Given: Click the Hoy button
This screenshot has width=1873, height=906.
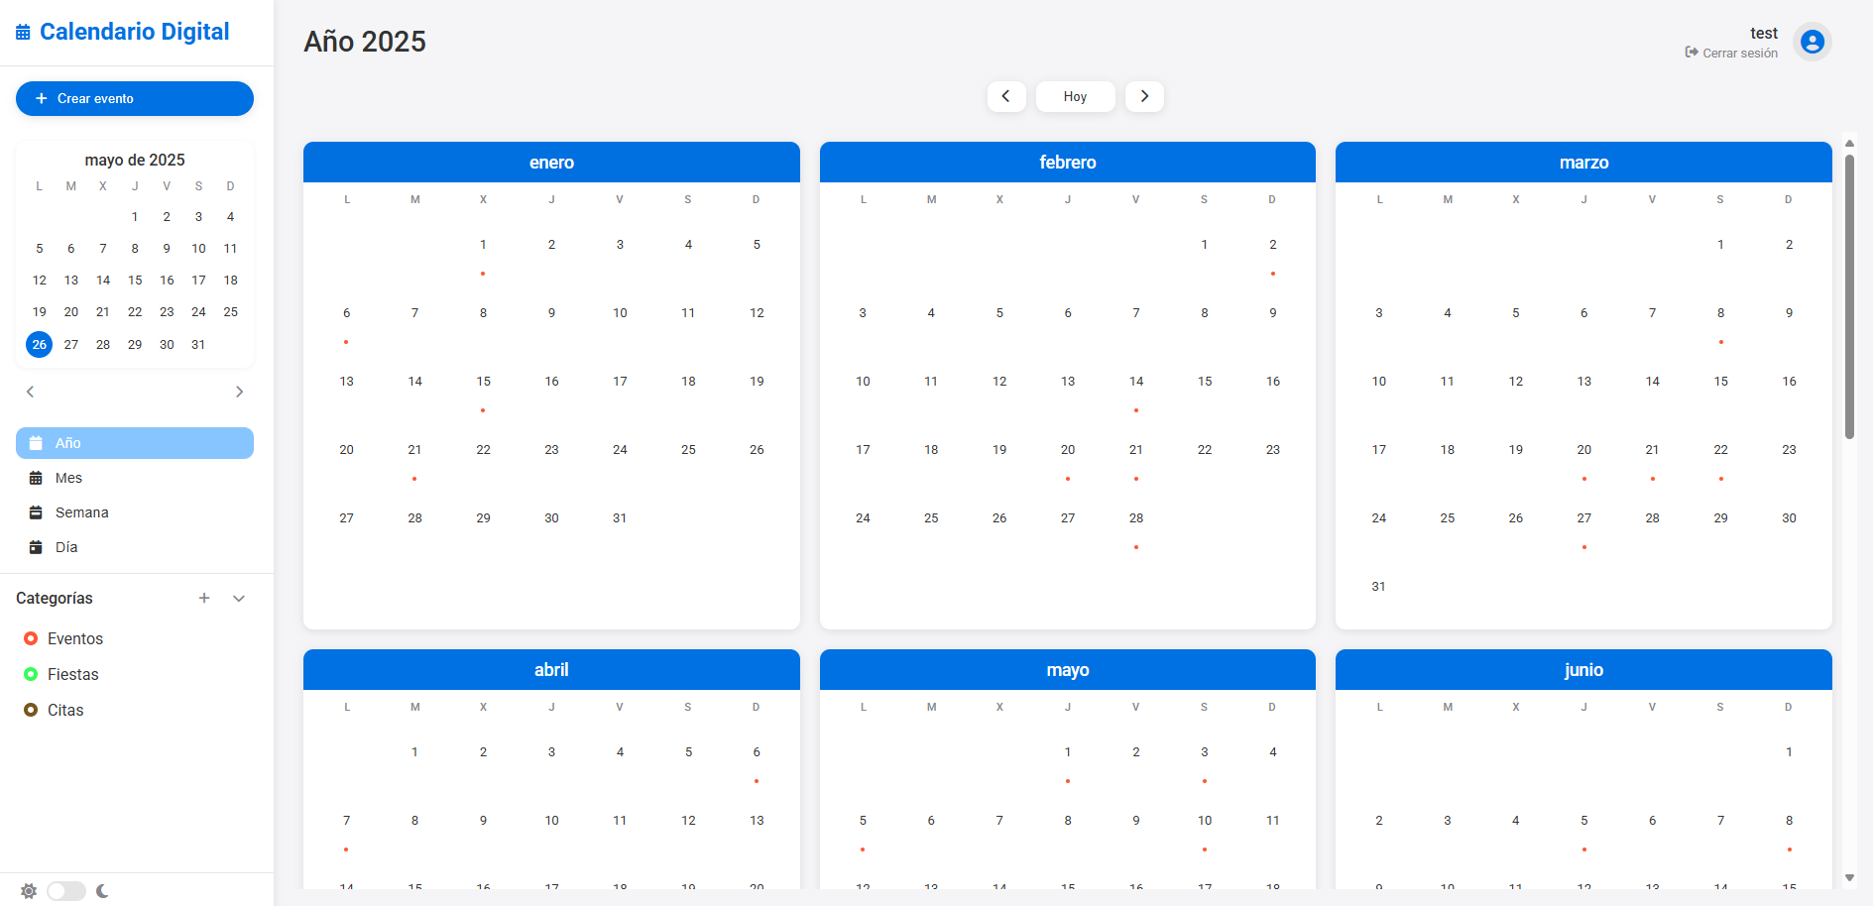Looking at the screenshot, I should 1075,96.
